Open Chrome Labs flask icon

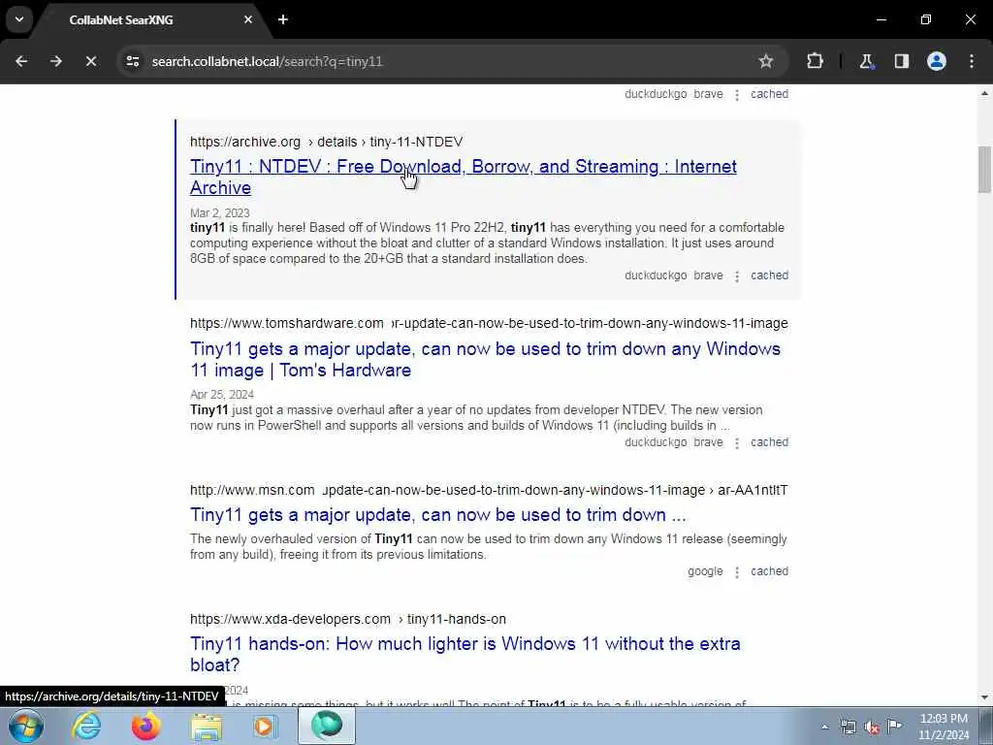866,61
